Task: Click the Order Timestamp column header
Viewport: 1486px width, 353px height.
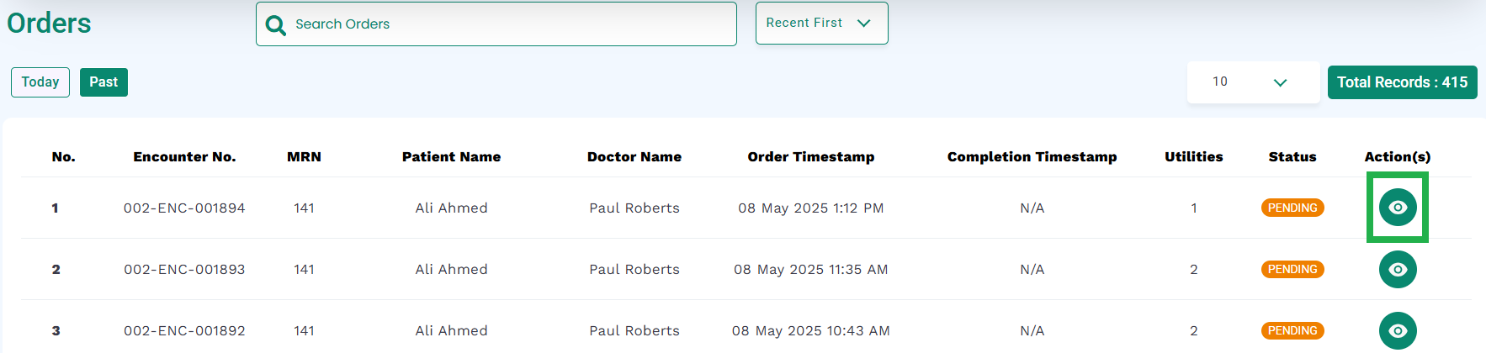Action: point(811,156)
